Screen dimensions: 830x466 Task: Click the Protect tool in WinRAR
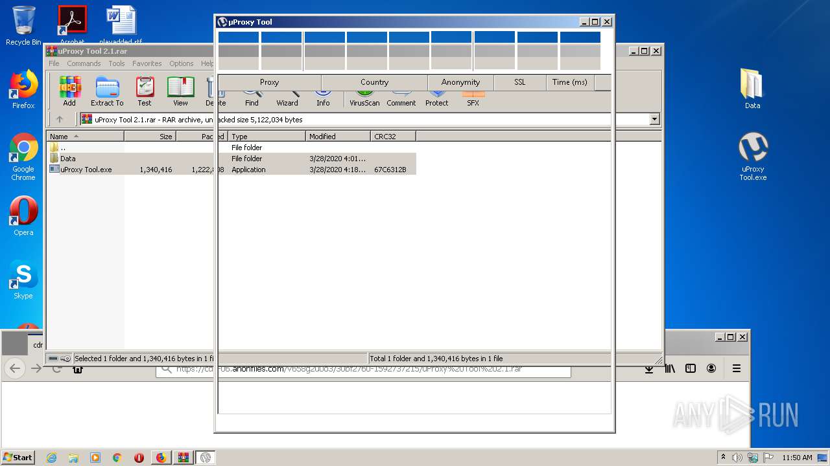click(x=436, y=99)
